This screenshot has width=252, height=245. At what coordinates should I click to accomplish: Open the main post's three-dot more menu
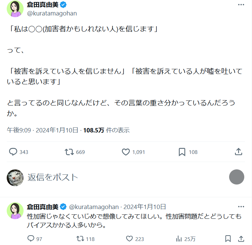[x=241, y=5]
